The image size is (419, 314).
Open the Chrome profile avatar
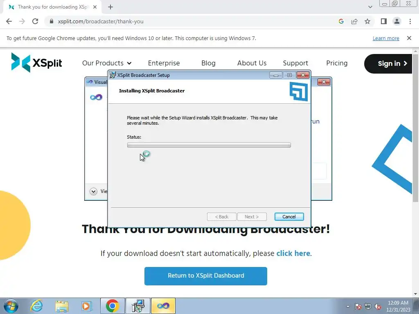pyautogui.click(x=397, y=21)
